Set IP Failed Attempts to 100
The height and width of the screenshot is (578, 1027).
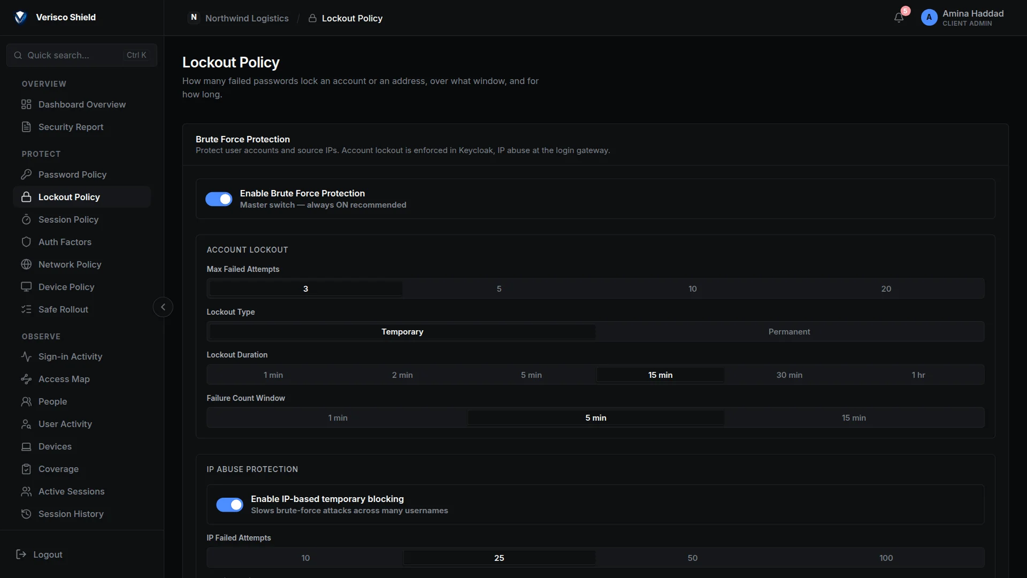pos(886,558)
